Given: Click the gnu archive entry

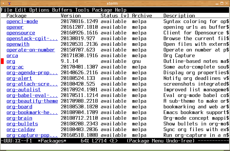Looking at the screenshot, I should 136,61.
